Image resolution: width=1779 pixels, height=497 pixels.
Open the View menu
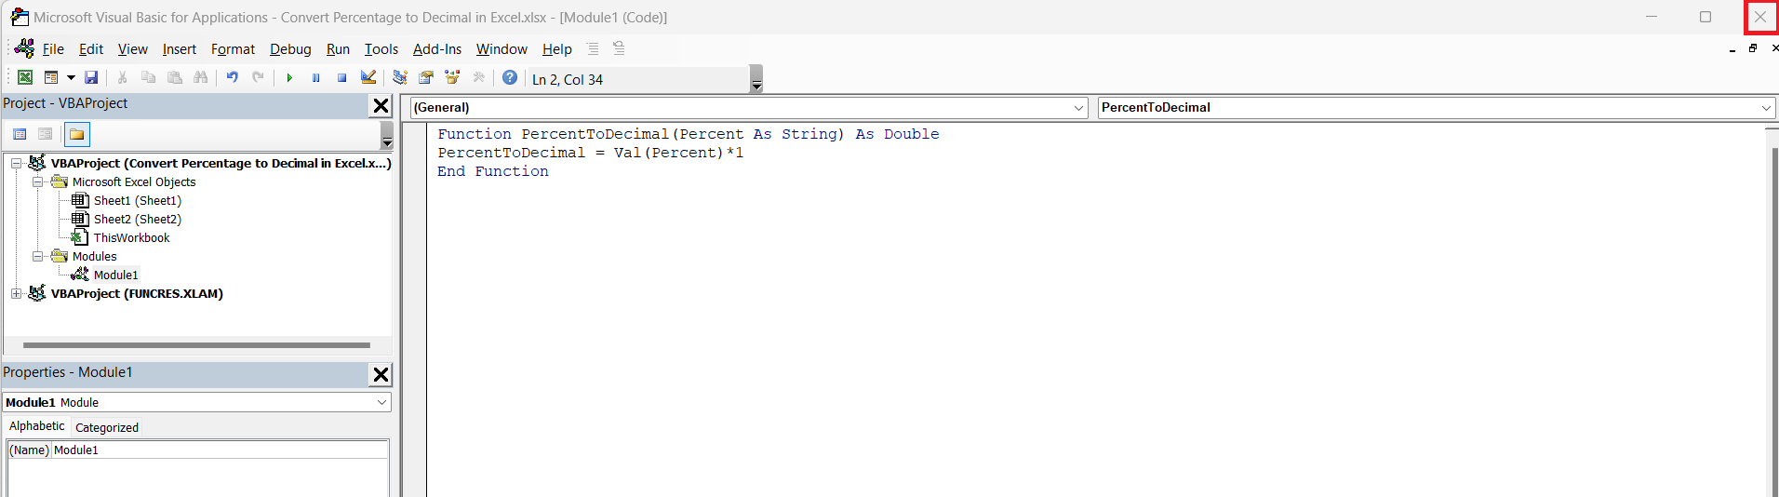coord(133,49)
